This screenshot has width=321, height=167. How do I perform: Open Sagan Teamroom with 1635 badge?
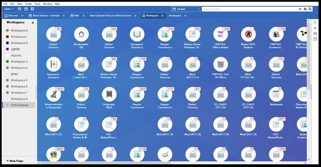click(x=137, y=94)
